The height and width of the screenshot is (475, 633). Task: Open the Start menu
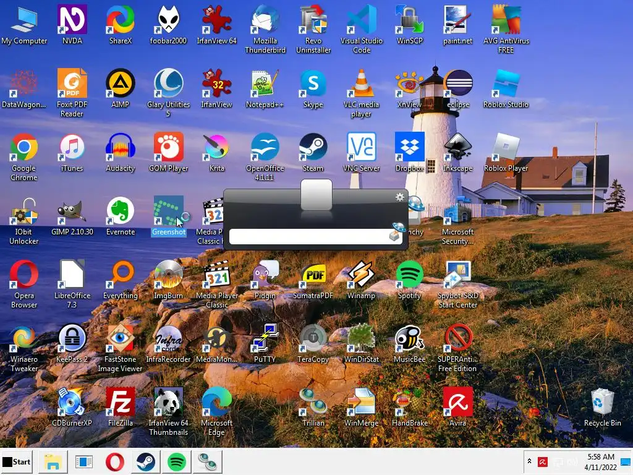(17, 461)
